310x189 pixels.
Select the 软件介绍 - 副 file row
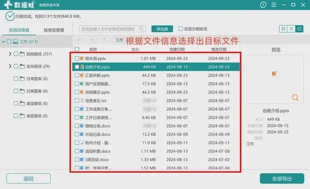pyautogui.click(x=156, y=143)
